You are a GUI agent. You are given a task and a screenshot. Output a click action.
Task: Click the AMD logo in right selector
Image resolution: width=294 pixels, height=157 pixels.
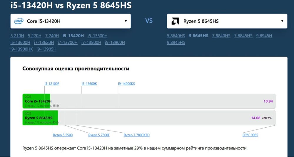click(x=175, y=21)
